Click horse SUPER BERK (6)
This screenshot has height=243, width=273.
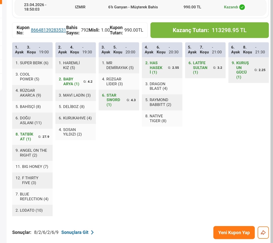click(x=32, y=63)
